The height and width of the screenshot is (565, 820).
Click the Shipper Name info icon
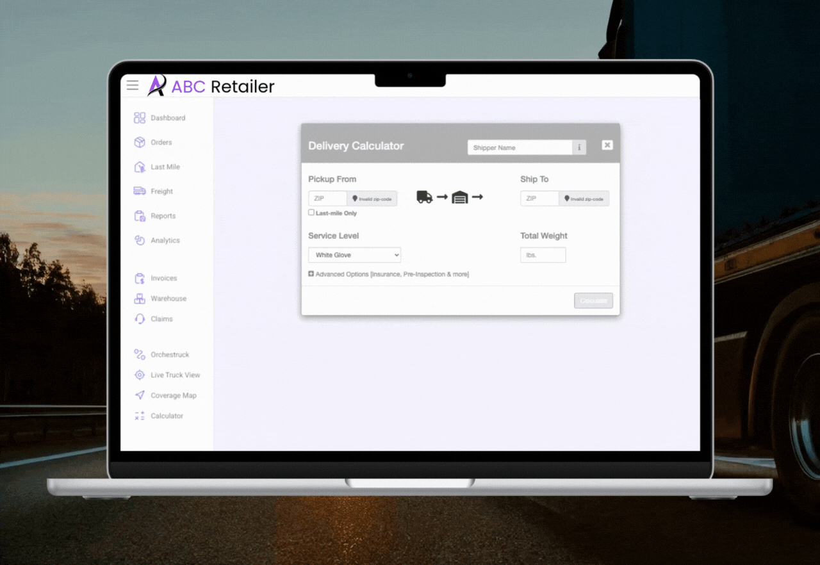pyautogui.click(x=579, y=147)
